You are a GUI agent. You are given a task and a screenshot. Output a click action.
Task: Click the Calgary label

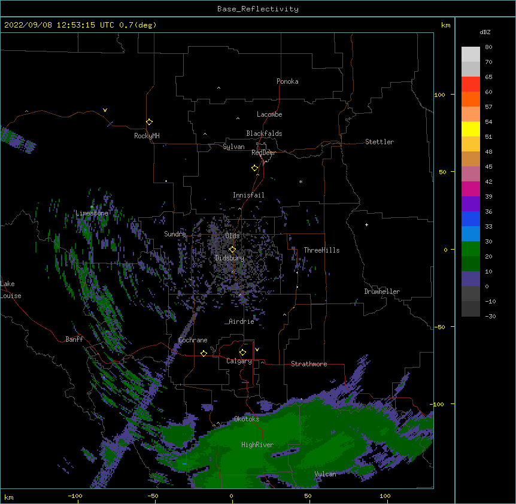tap(239, 361)
